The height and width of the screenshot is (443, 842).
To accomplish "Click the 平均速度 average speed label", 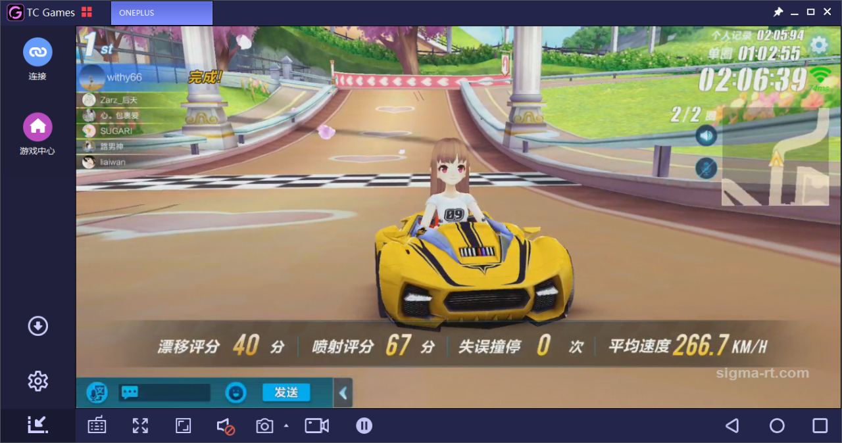I will [639, 346].
